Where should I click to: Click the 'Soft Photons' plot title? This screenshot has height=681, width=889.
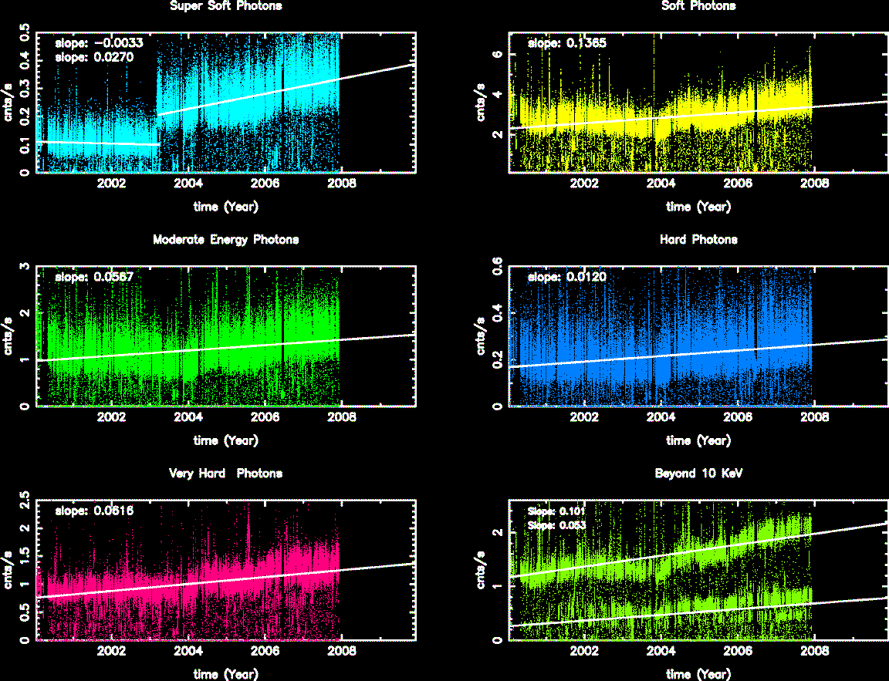(x=698, y=6)
